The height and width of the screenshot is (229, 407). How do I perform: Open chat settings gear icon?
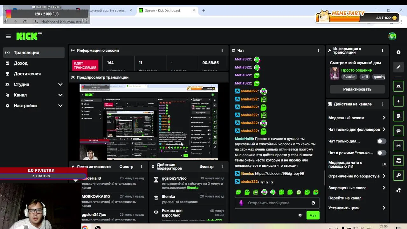300,215
